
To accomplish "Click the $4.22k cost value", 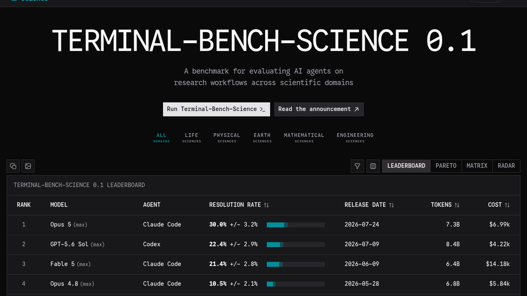I will coord(500,244).
